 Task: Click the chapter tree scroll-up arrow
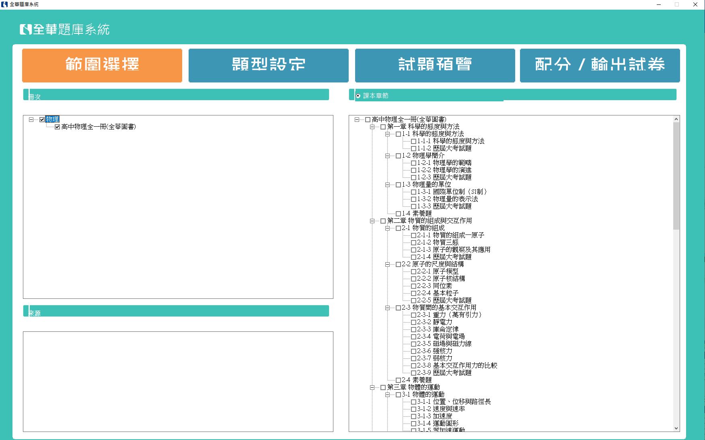point(676,119)
